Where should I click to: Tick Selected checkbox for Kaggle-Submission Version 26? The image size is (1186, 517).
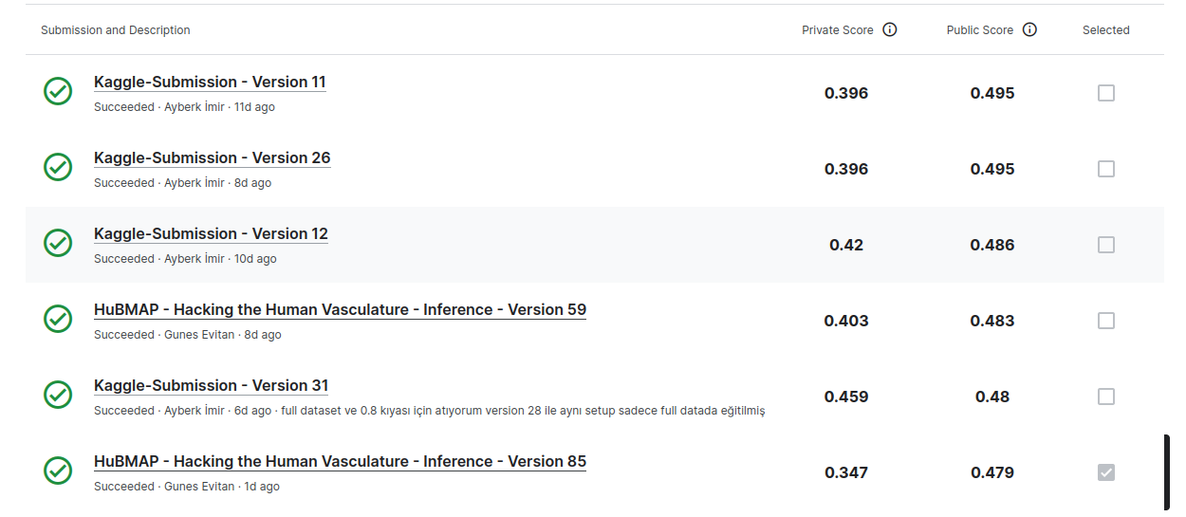click(1106, 169)
